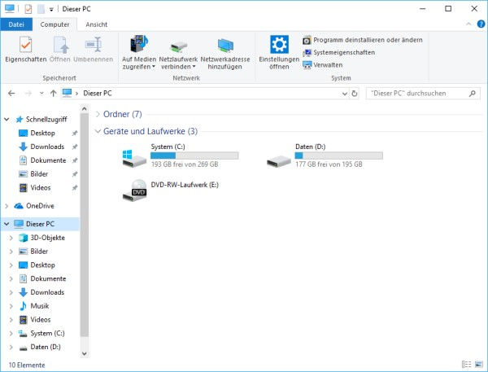
Task: Select OneDrive in navigation pane
Action: [x=40, y=206]
